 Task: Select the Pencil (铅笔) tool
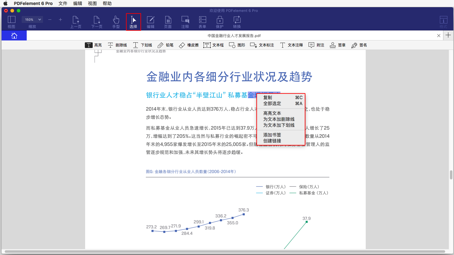click(165, 45)
